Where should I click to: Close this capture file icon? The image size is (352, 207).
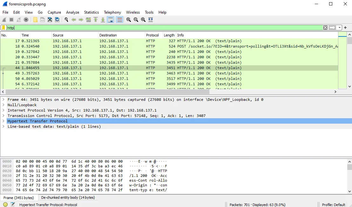[50, 20]
